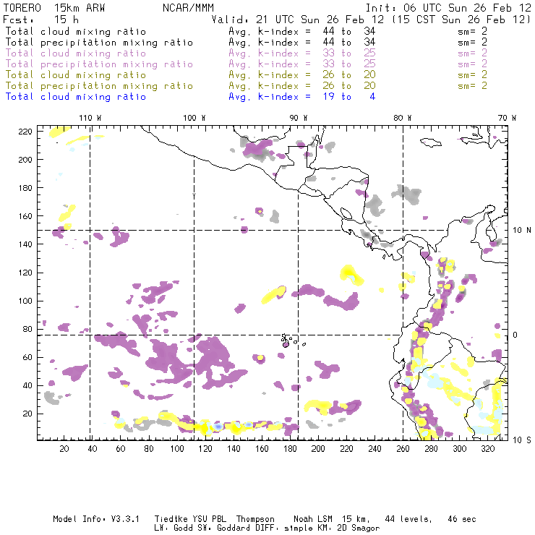This screenshot has width=535, height=535.
Task: Click the "60" tick on the vertical axis
Action: (x=27, y=357)
